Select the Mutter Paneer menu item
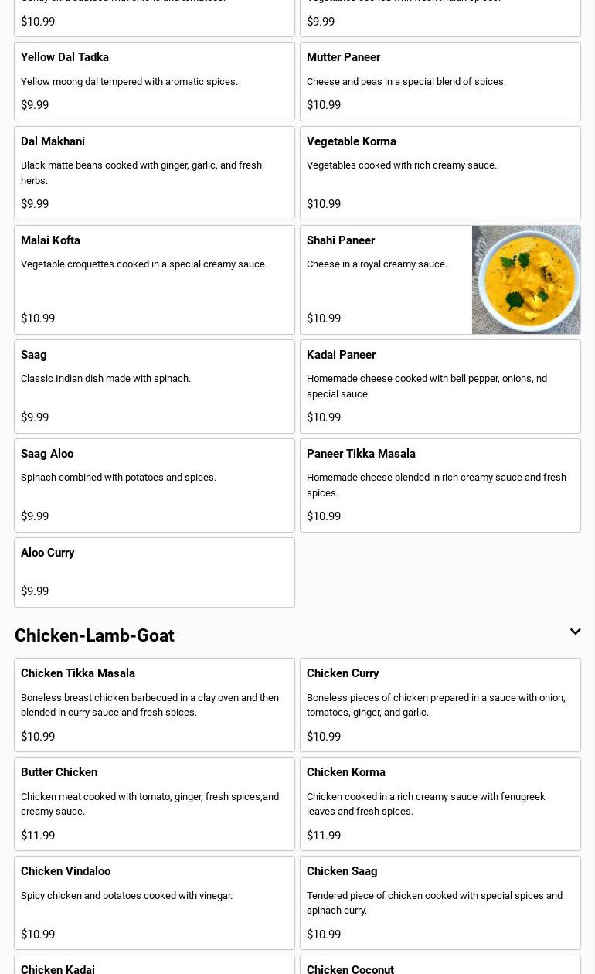 (x=440, y=81)
